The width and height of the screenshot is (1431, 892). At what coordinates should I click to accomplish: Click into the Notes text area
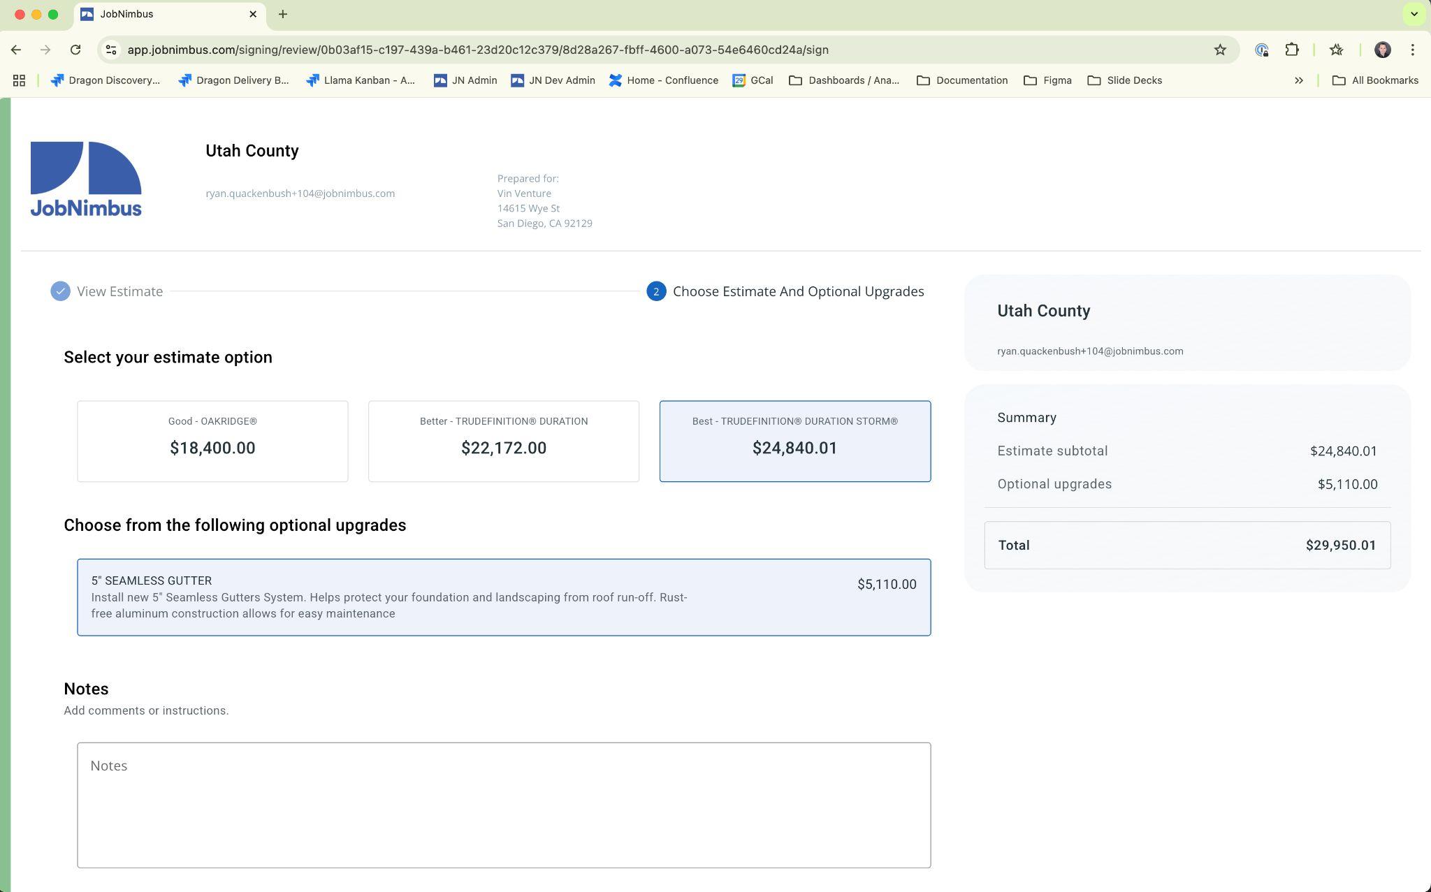coord(503,805)
